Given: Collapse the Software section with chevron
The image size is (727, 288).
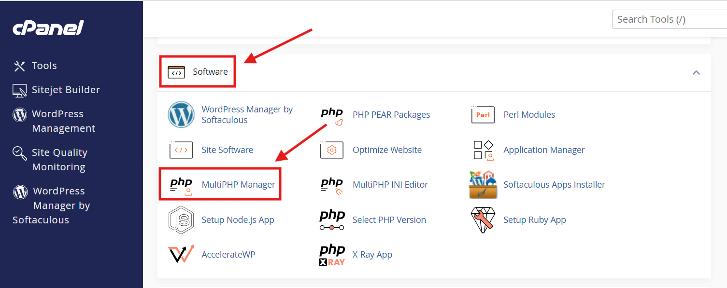Looking at the screenshot, I should [x=696, y=73].
